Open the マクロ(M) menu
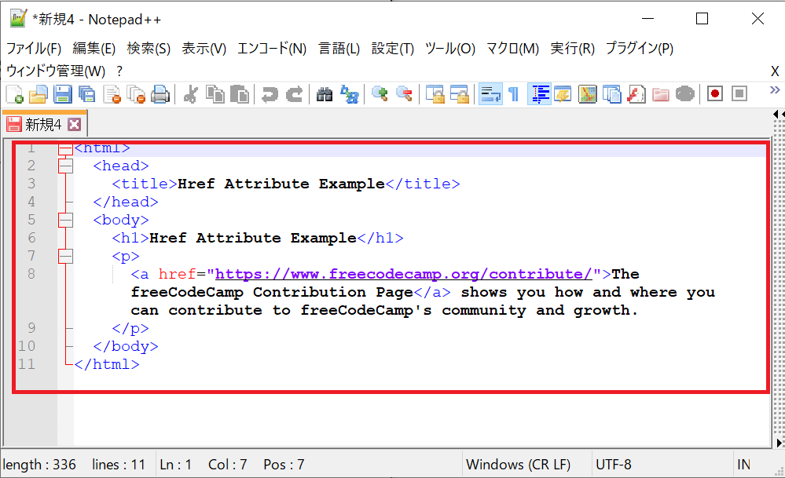This screenshot has height=478, width=785. tap(512, 47)
